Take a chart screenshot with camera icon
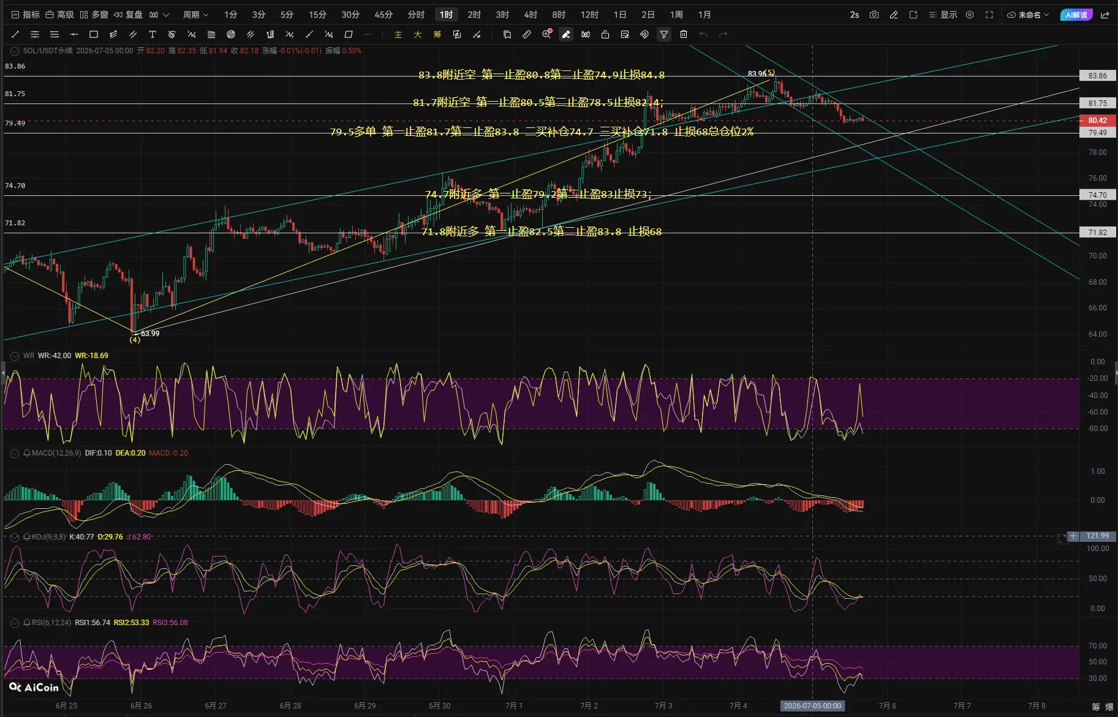Screen dimensions: 1118x717 pyautogui.click(x=874, y=15)
